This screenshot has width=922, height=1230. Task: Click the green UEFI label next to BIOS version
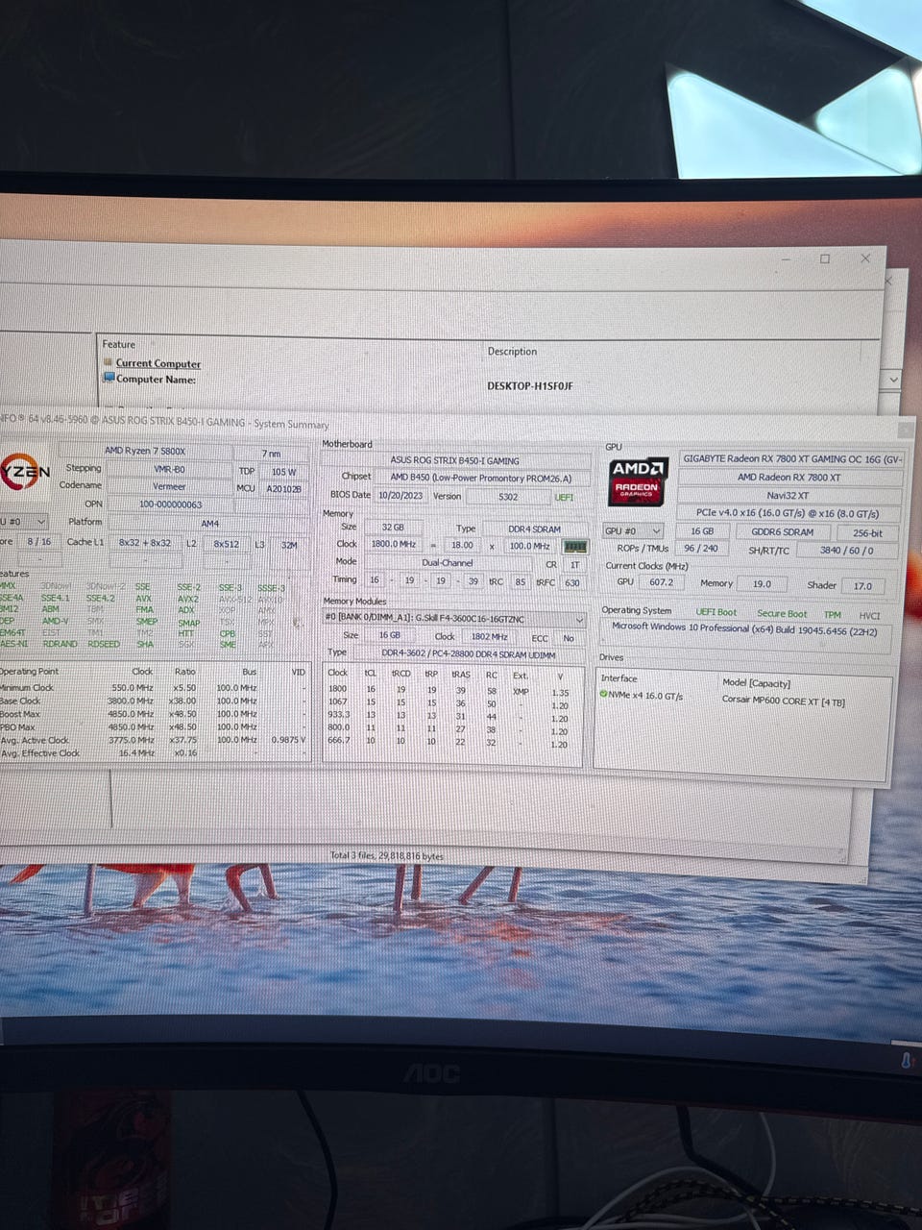tap(564, 497)
